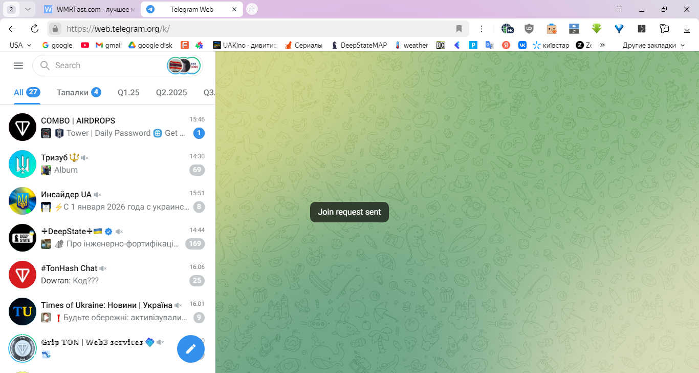Reload the page

coord(35,29)
